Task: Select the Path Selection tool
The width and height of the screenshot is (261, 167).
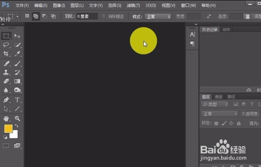Action: pos(6,109)
